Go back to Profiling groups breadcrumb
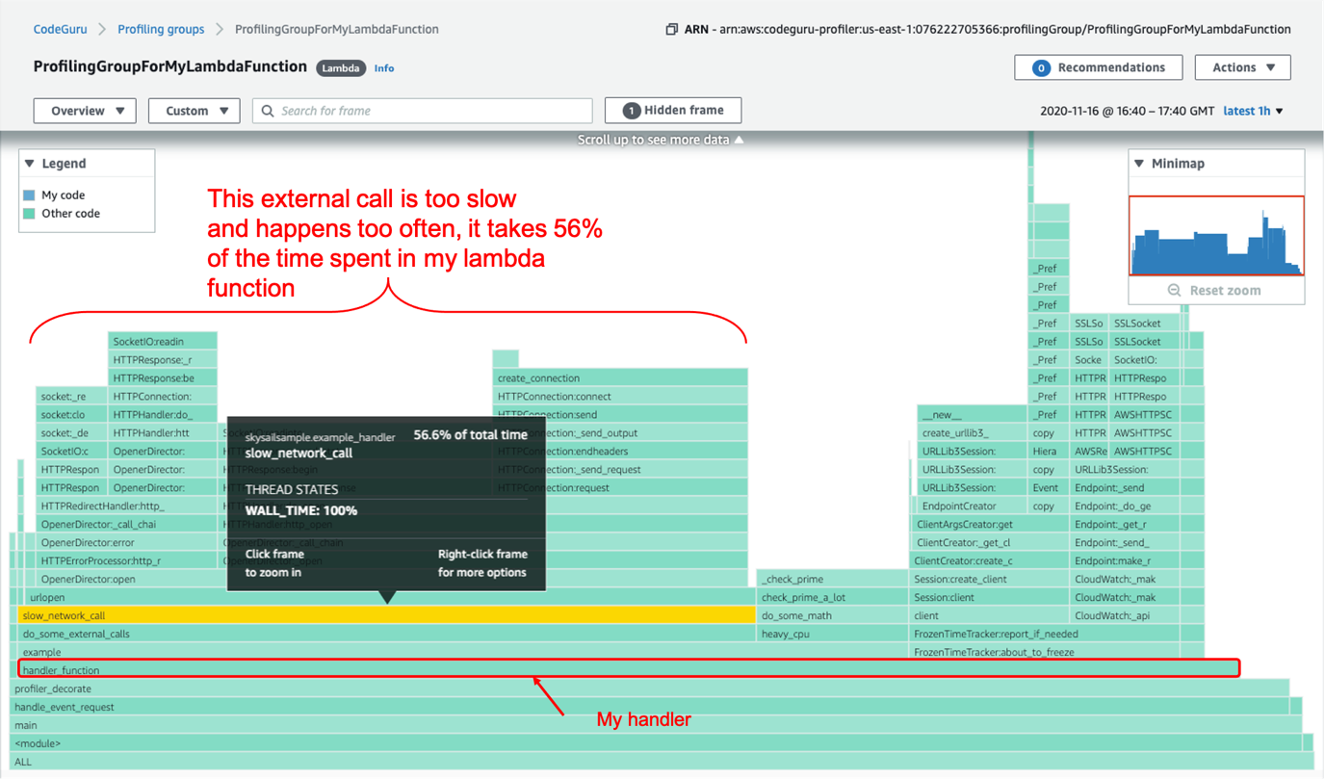 click(161, 29)
